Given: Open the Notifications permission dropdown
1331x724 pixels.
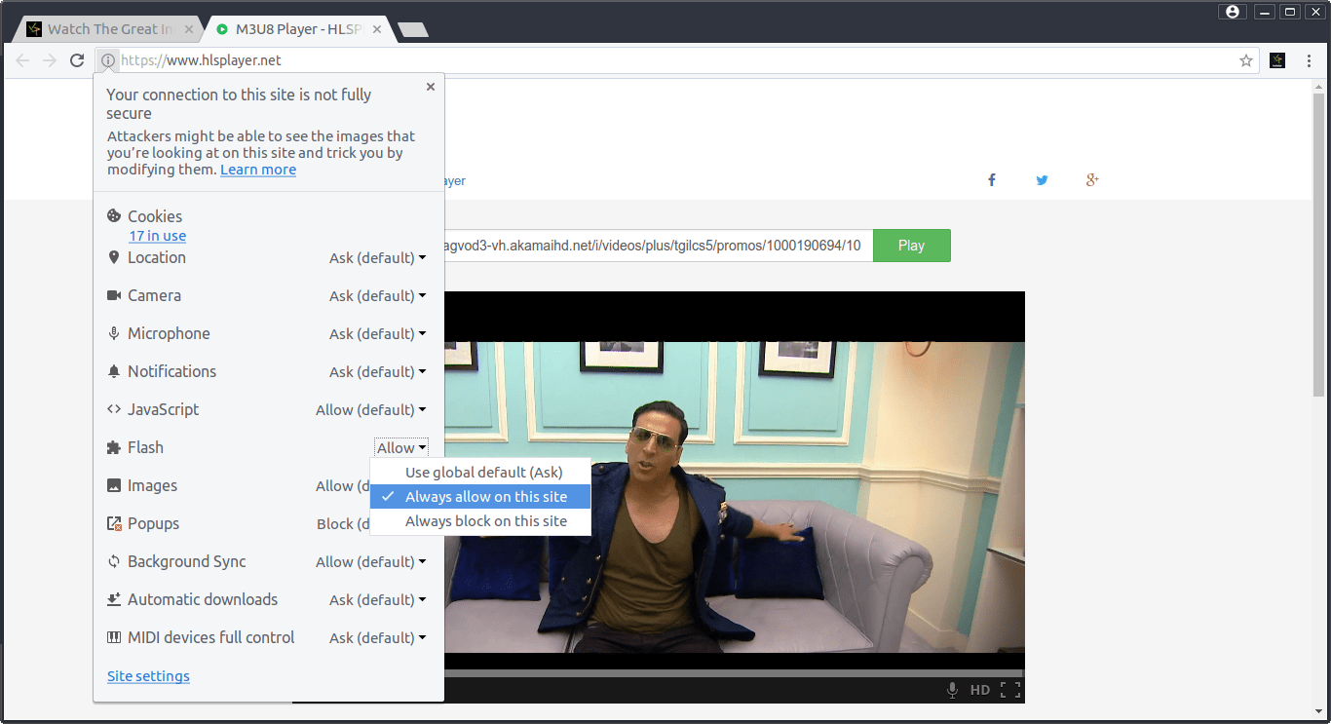Looking at the screenshot, I should coord(378,371).
